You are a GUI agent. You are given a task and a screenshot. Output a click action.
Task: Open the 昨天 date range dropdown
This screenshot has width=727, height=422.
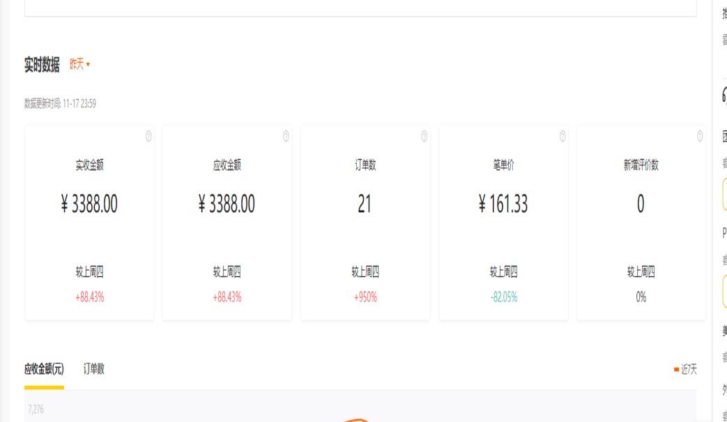80,65
